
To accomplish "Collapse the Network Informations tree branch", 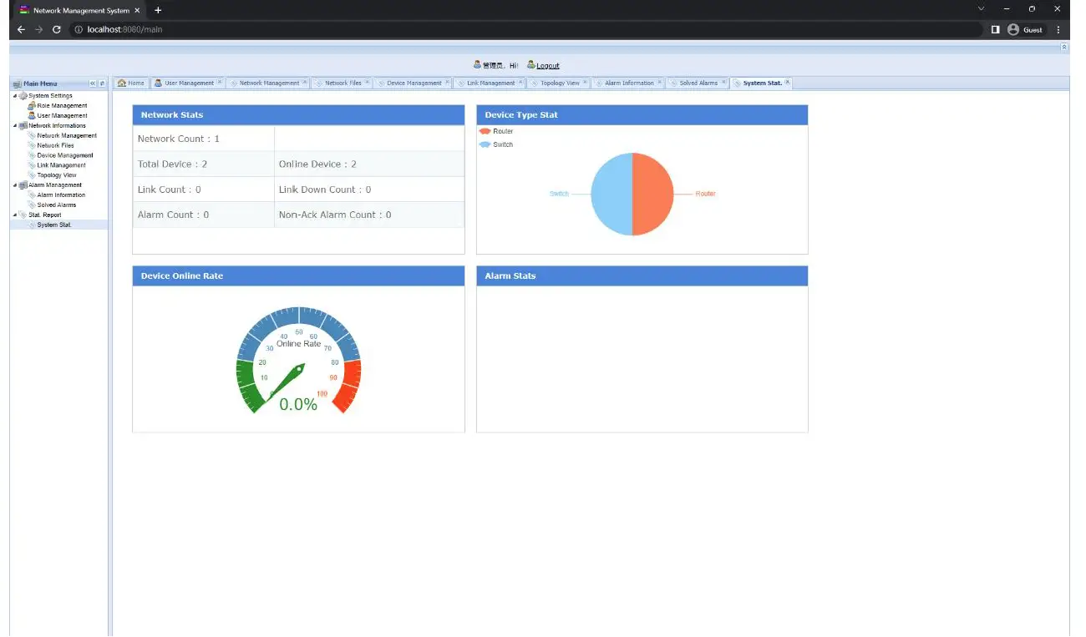I will pos(14,125).
